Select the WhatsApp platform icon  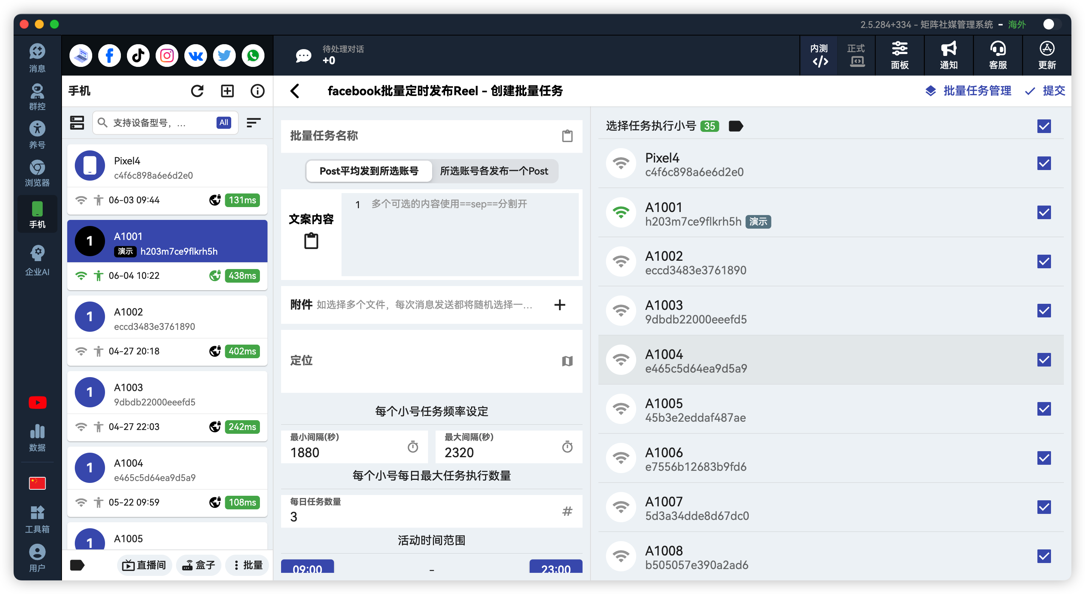click(x=253, y=55)
